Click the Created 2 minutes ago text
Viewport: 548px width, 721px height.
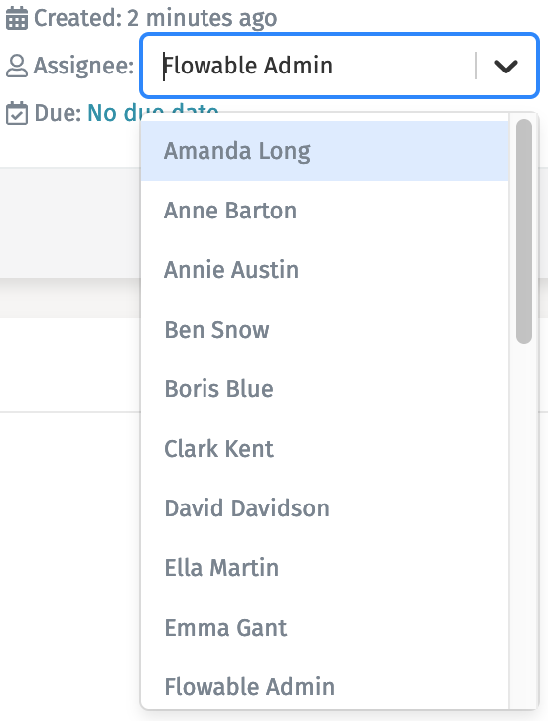coord(156,19)
